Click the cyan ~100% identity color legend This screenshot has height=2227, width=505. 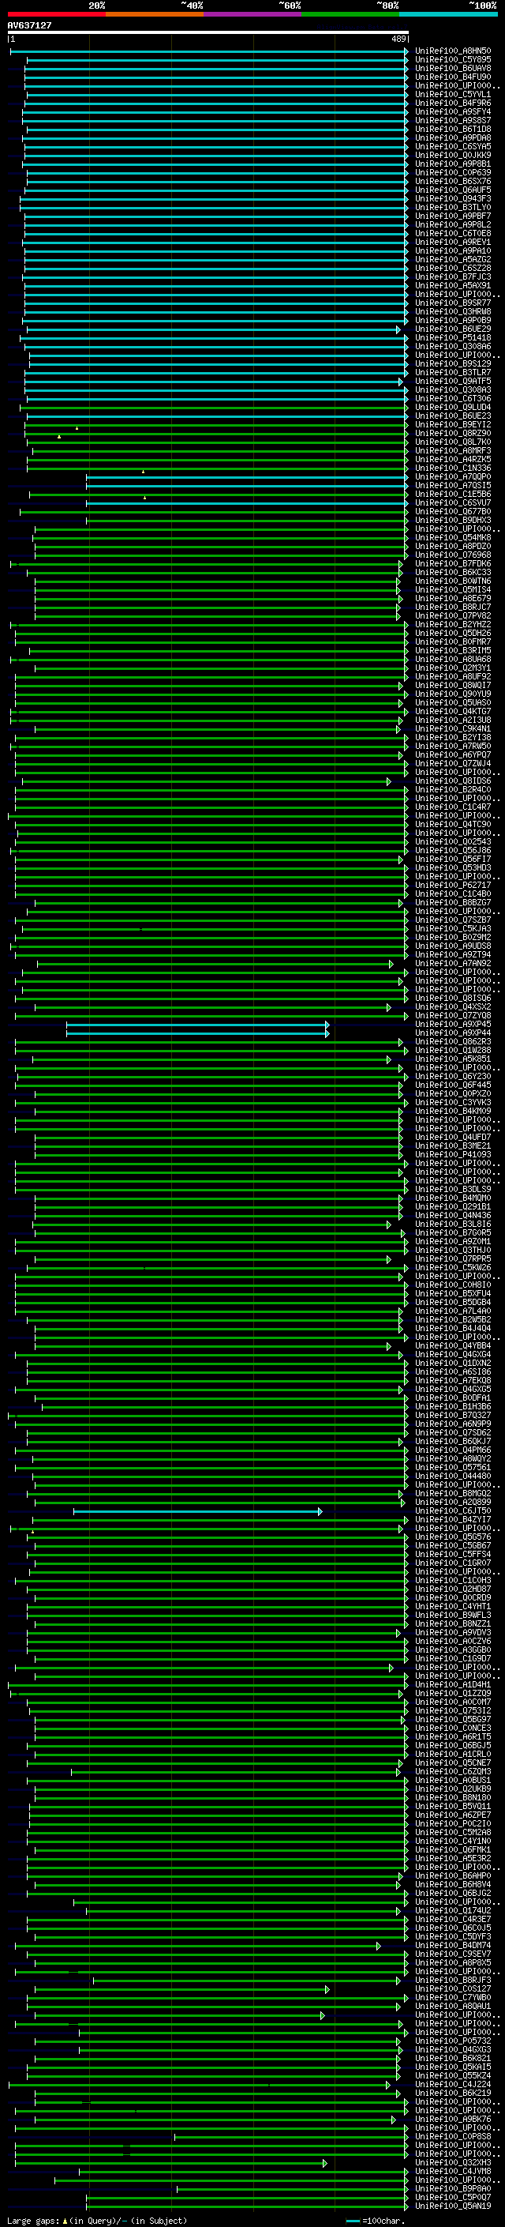[x=448, y=14]
